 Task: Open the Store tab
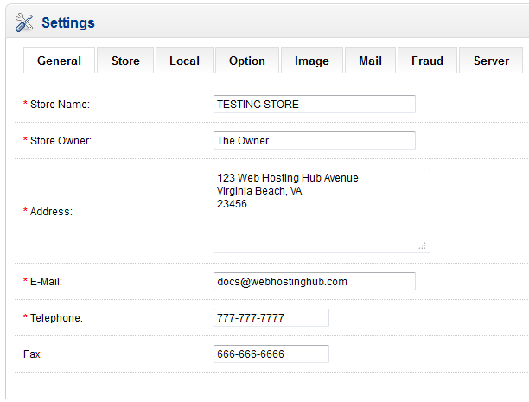(x=125, y=61)
